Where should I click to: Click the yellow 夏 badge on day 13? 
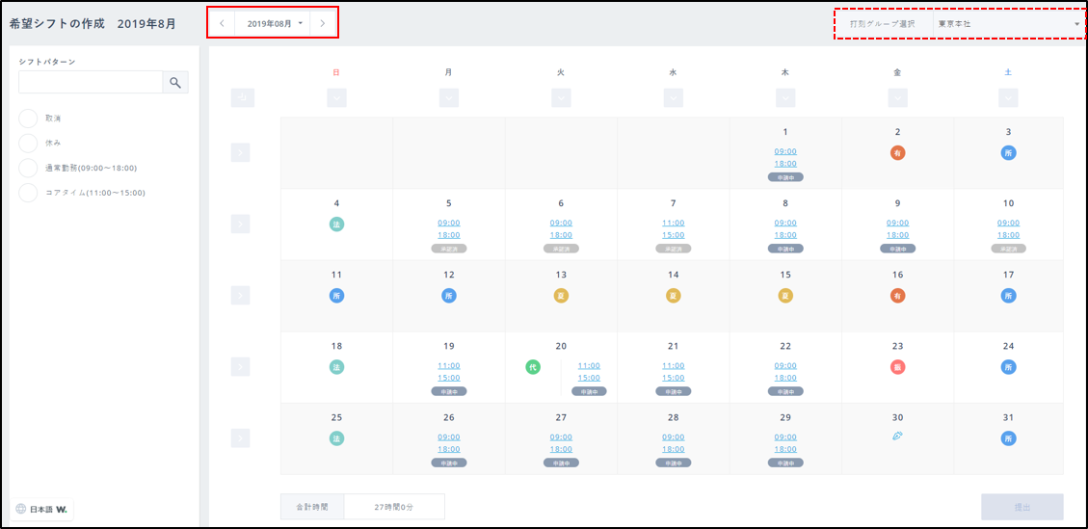(x=561, y=296)
